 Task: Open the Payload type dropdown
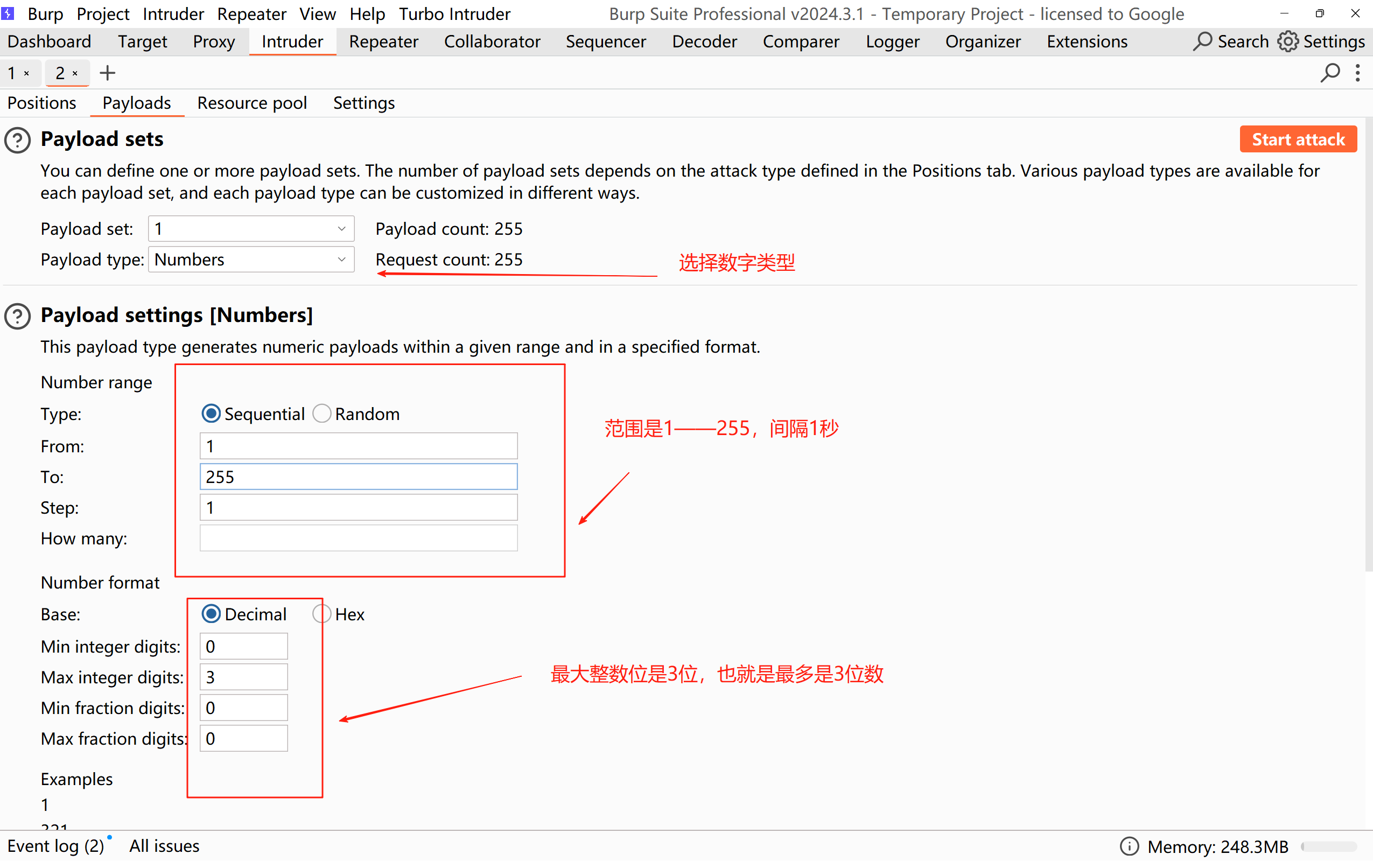pyautogui.click(x=251, y=260)
